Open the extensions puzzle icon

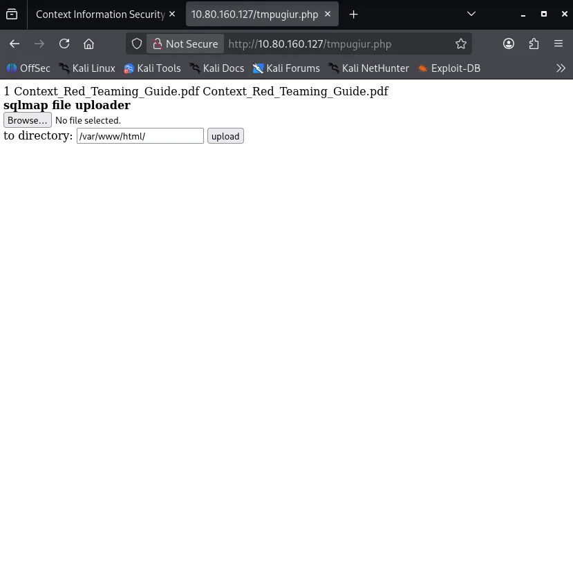pyautogui.click(x=534, y=44)
